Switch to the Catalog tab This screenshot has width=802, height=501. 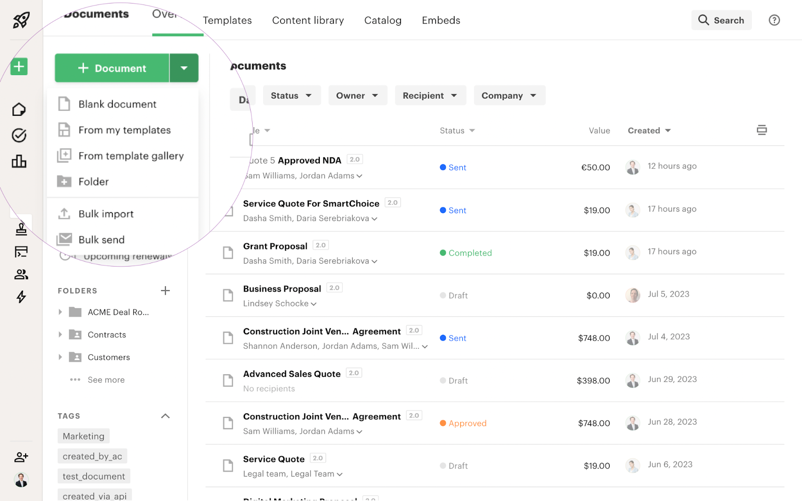[383, 20]
